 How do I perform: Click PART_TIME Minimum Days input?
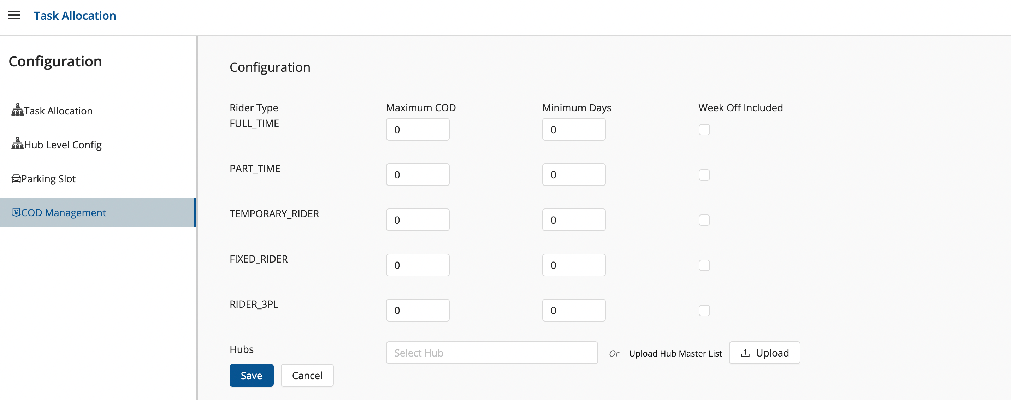coord(573,175)
